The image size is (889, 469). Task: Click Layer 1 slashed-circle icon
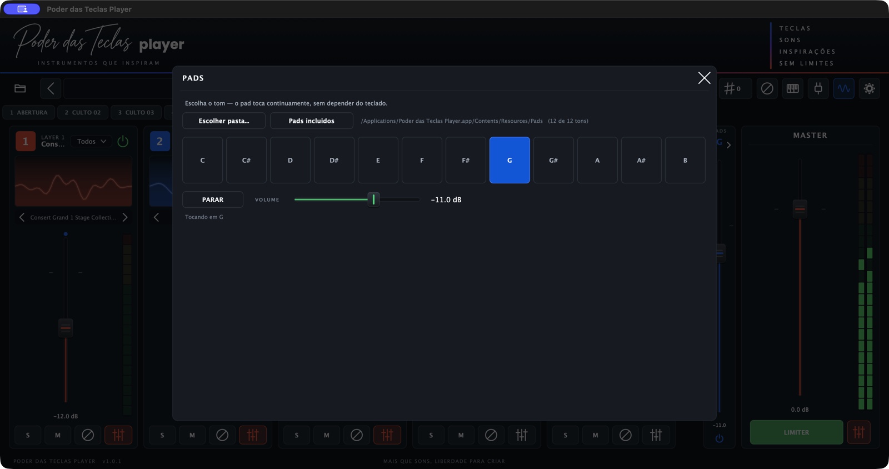tap(88, 435)
